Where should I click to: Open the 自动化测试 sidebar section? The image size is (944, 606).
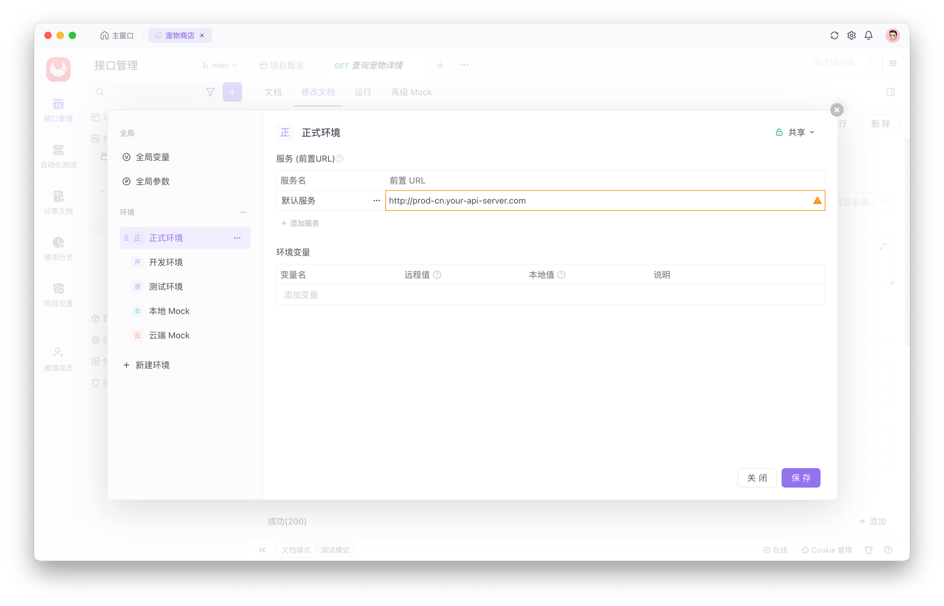pyautogui.click(x=58, y=156)
